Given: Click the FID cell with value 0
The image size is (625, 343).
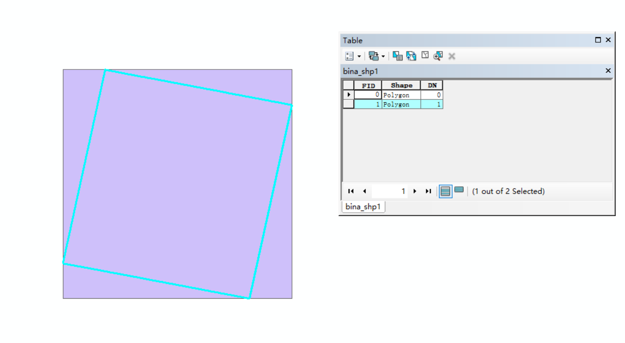Looking at the screenshot, I should tap(368, 95).
